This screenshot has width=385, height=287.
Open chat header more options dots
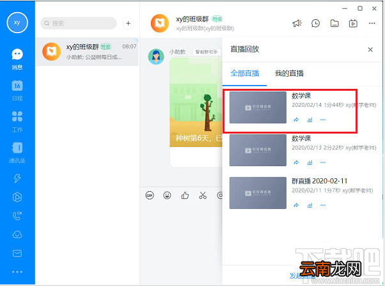(372, 23)
